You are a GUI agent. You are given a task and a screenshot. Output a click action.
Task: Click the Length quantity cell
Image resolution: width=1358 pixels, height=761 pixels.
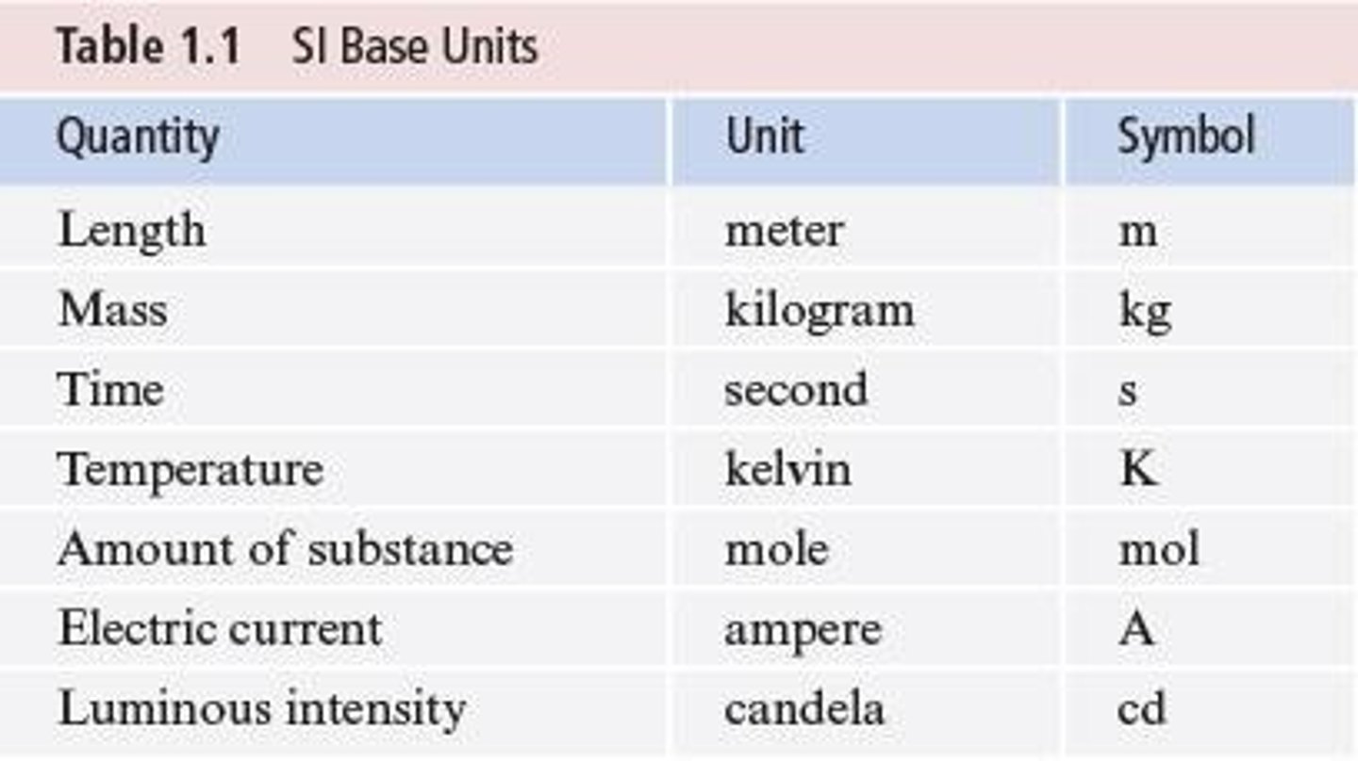131,231
